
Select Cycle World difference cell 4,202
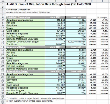92,85
